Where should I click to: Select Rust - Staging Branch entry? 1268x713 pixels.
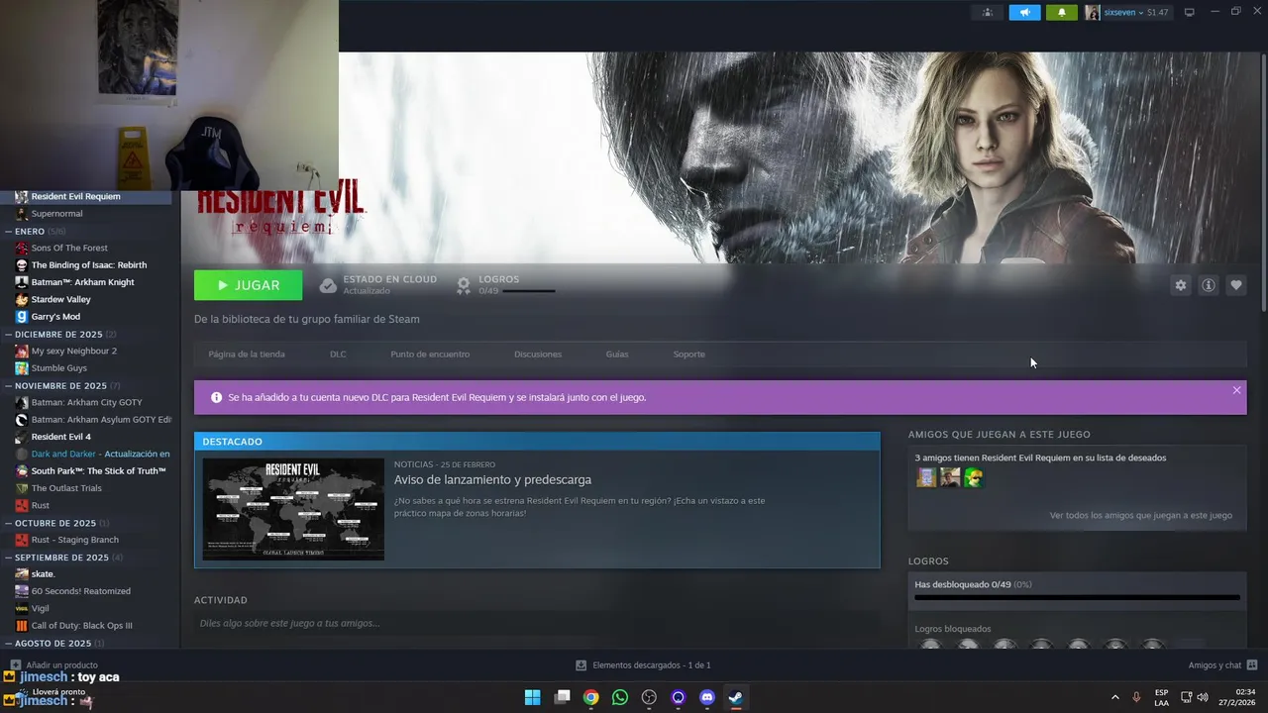(86, 540)
